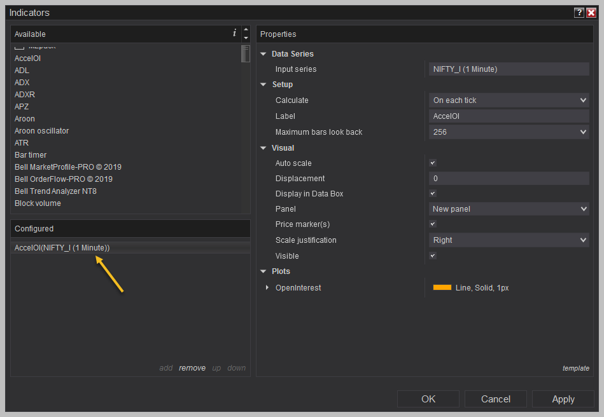Image resolution: width=604 pixels, height=417 pixels.
Task: Select ATR indicator
Action: pyautogui.click(x=22, y=143)
